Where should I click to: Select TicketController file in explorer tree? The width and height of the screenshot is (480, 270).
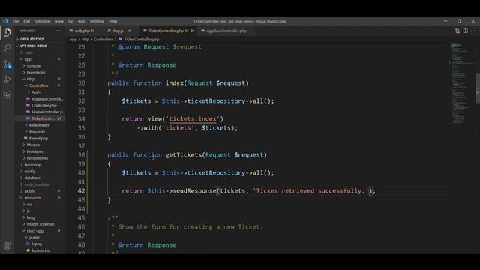[43, 118]
